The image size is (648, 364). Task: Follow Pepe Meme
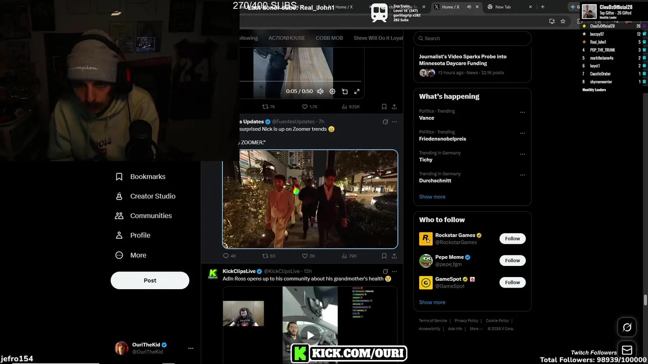512,260
